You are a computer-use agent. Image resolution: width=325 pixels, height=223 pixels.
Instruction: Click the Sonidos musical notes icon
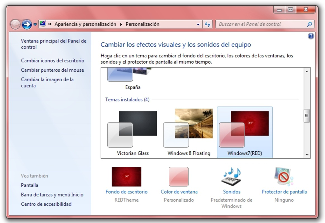(232, 177)
